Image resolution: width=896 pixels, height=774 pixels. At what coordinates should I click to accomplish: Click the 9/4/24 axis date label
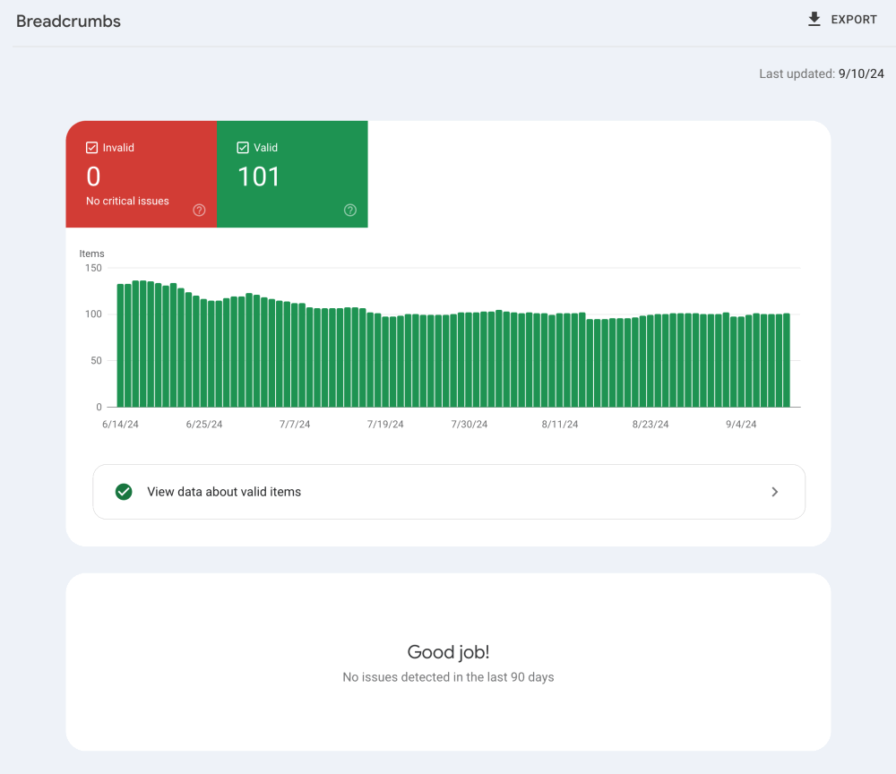741,425
